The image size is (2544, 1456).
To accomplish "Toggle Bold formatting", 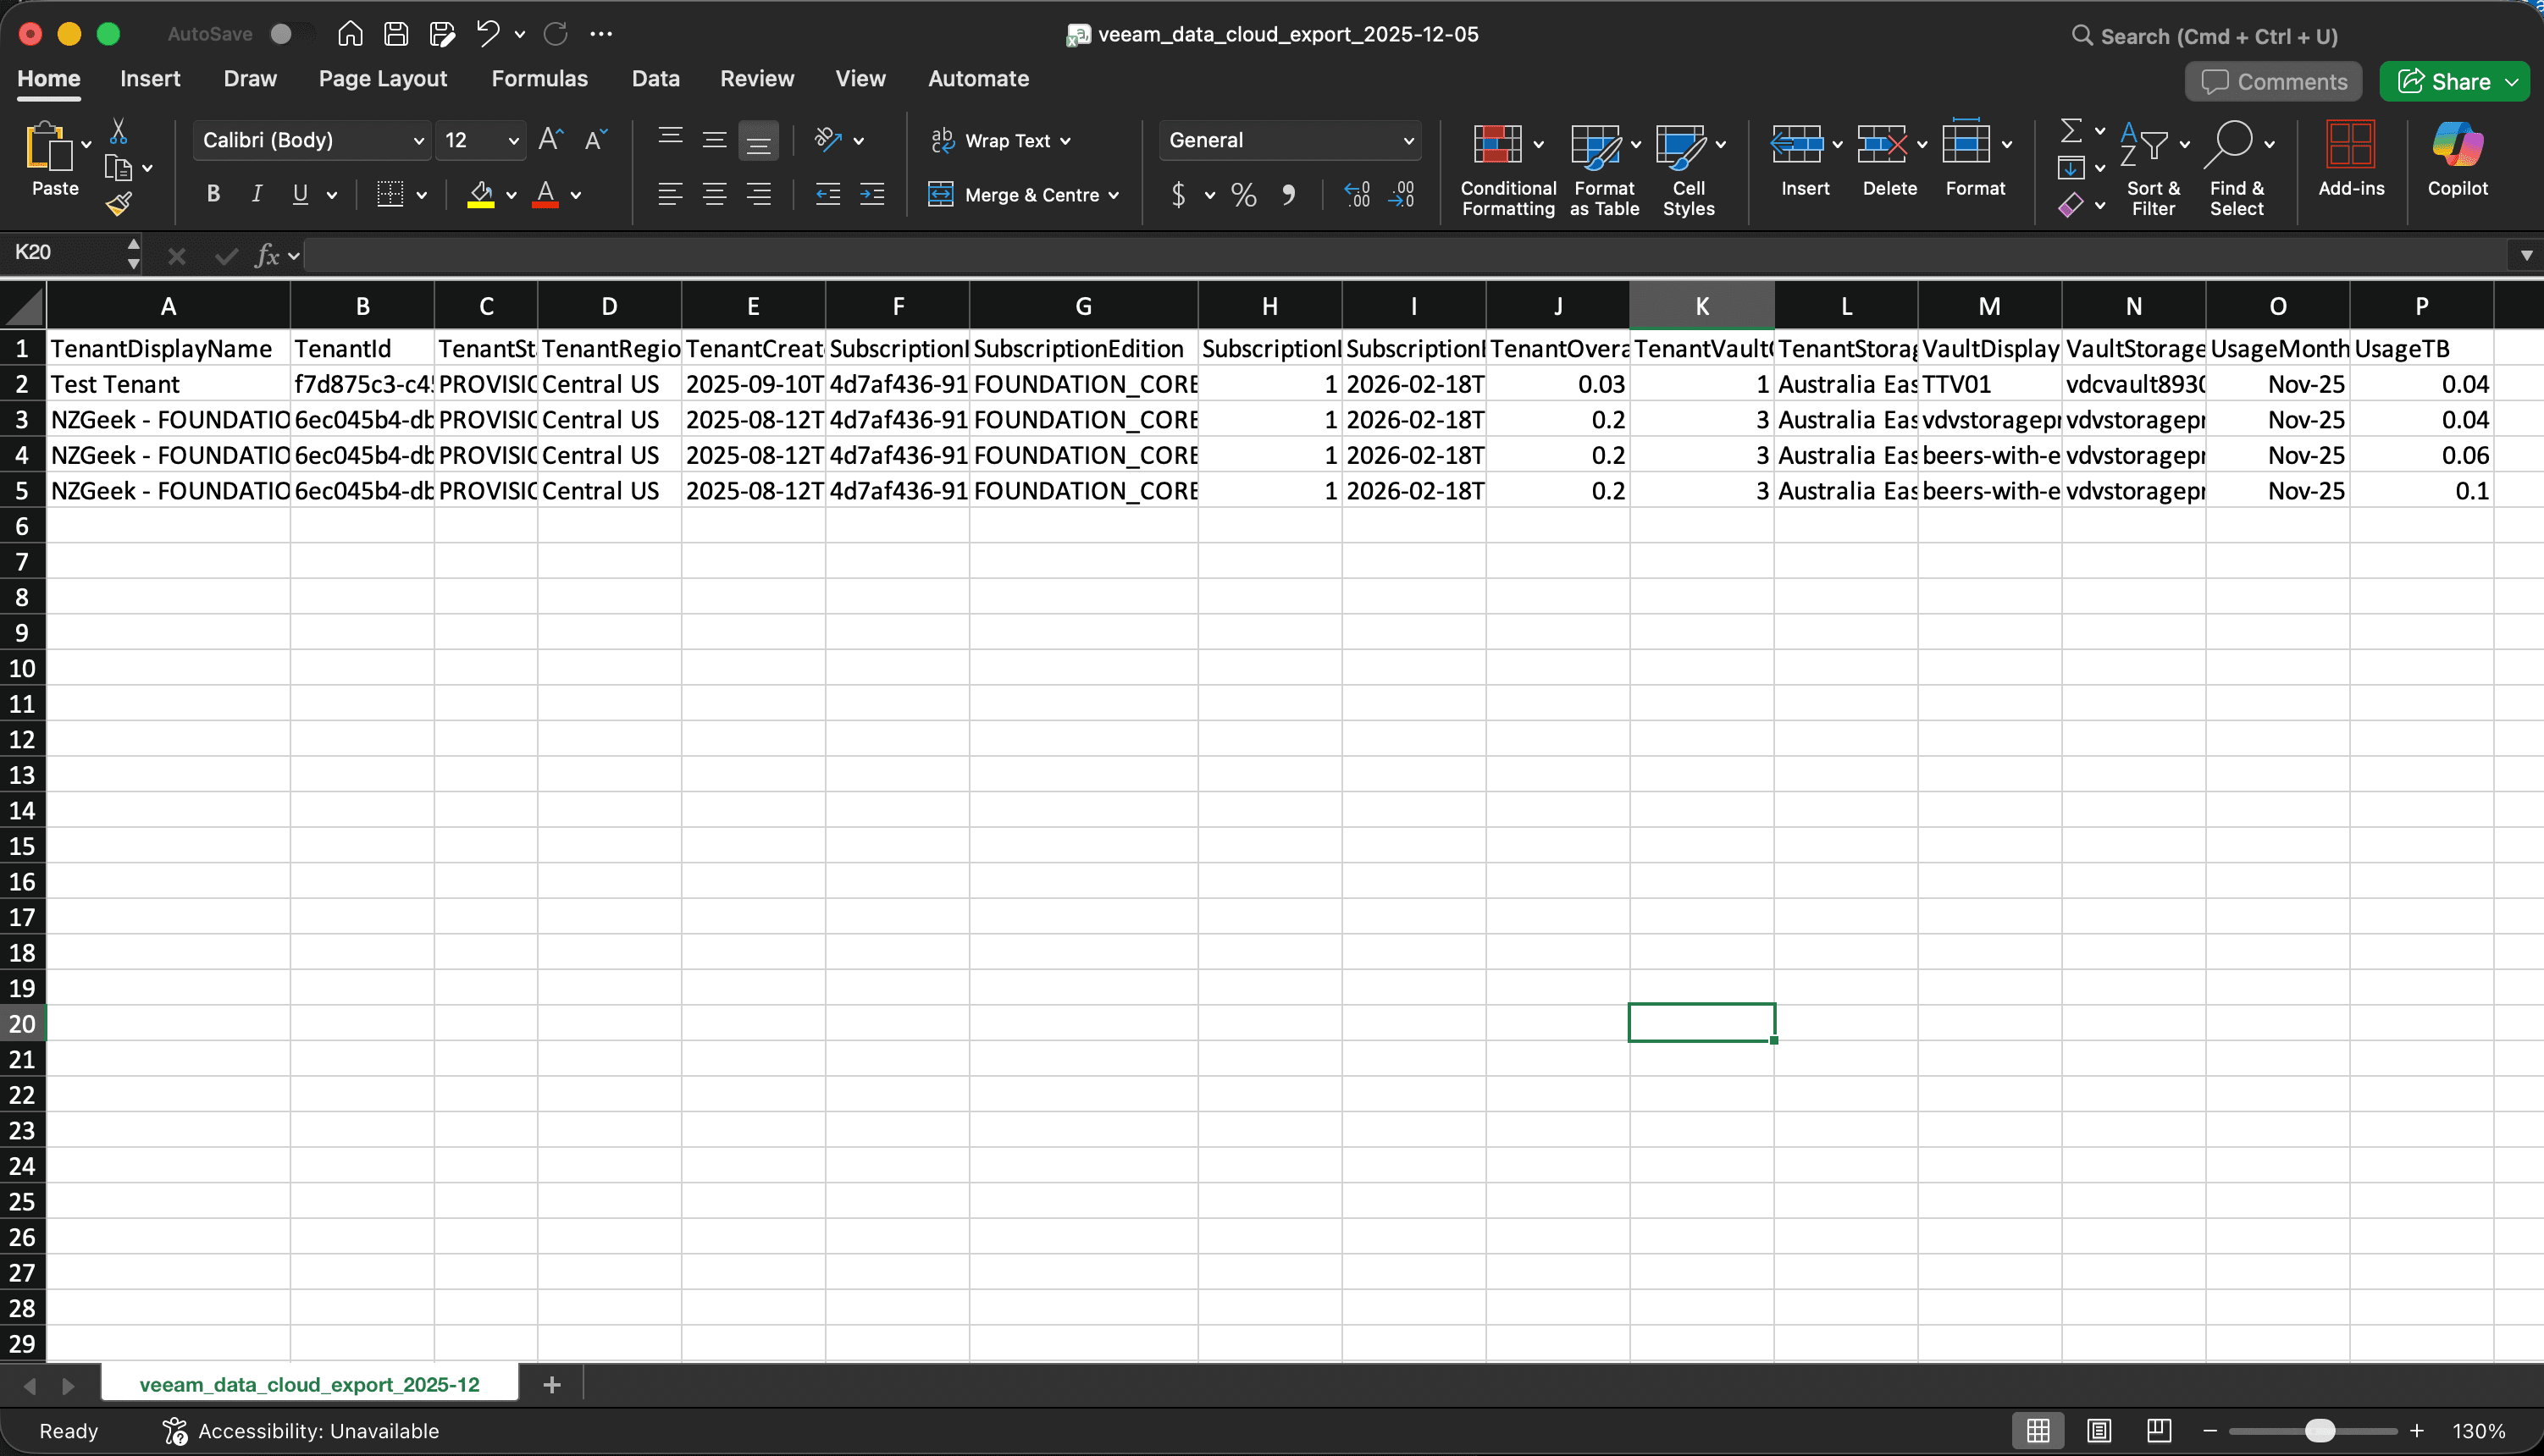I will [x=212, y=195].
